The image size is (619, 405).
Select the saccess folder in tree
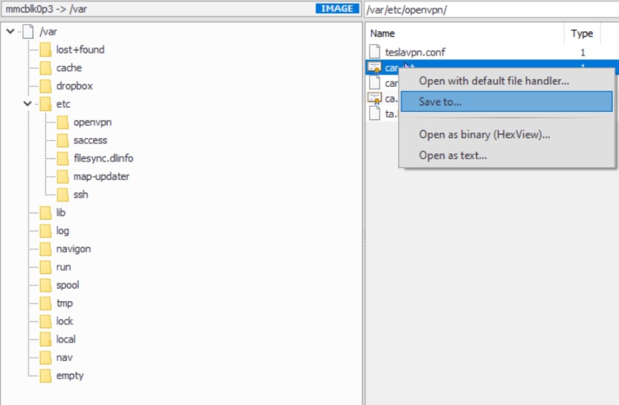click(x=90, y=141)
